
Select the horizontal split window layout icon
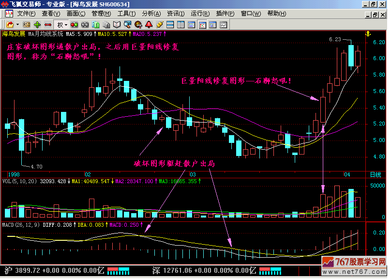click(170, 24)
